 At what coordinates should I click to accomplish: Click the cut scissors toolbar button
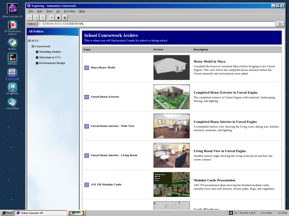[52, 18]
